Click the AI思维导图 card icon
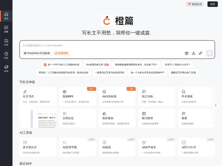 click(65, 142)
